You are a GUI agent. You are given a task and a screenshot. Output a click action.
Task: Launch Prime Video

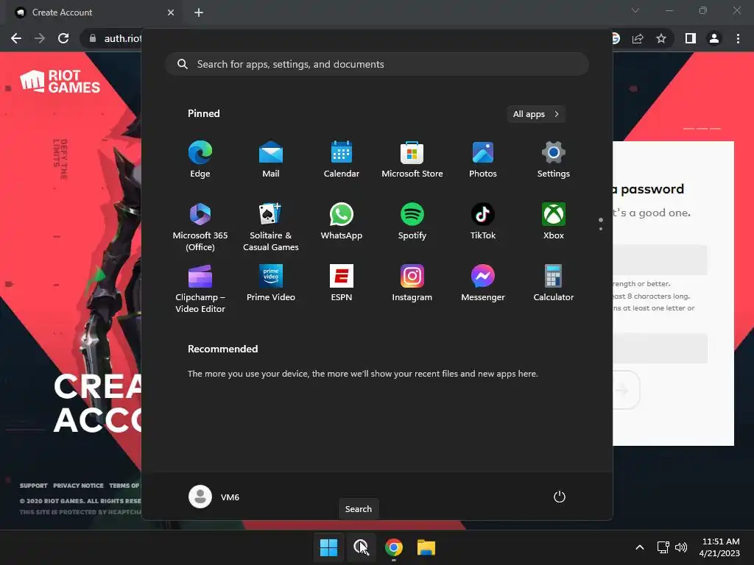coord(271,283)
